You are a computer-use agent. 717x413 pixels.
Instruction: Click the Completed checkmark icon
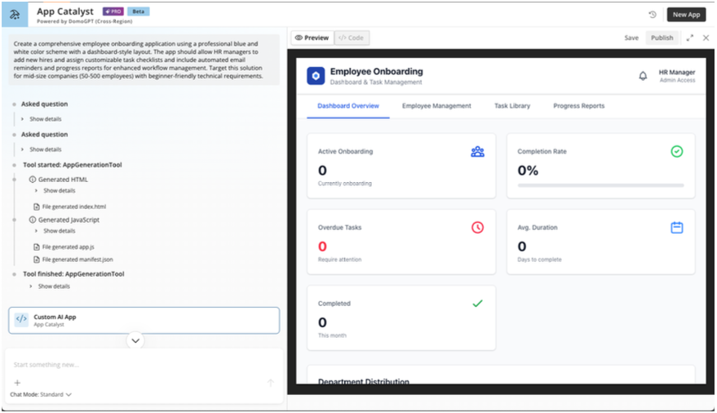coord(477,304)
